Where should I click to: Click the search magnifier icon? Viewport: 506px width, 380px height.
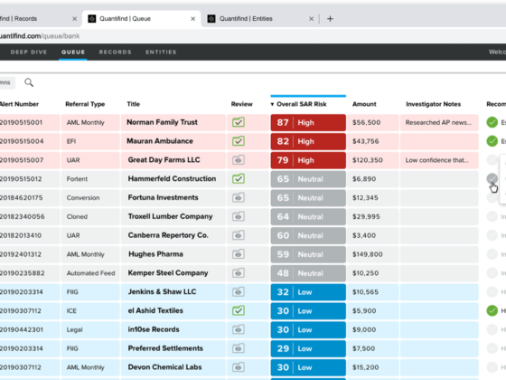[x=29, y=82]
